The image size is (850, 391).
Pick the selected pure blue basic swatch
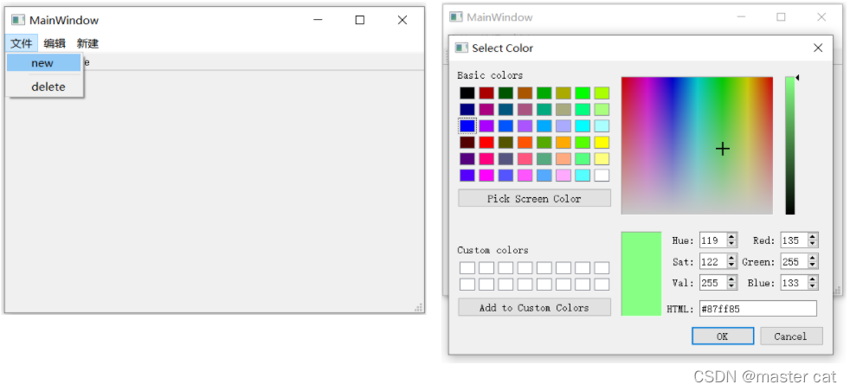point(467,125)
